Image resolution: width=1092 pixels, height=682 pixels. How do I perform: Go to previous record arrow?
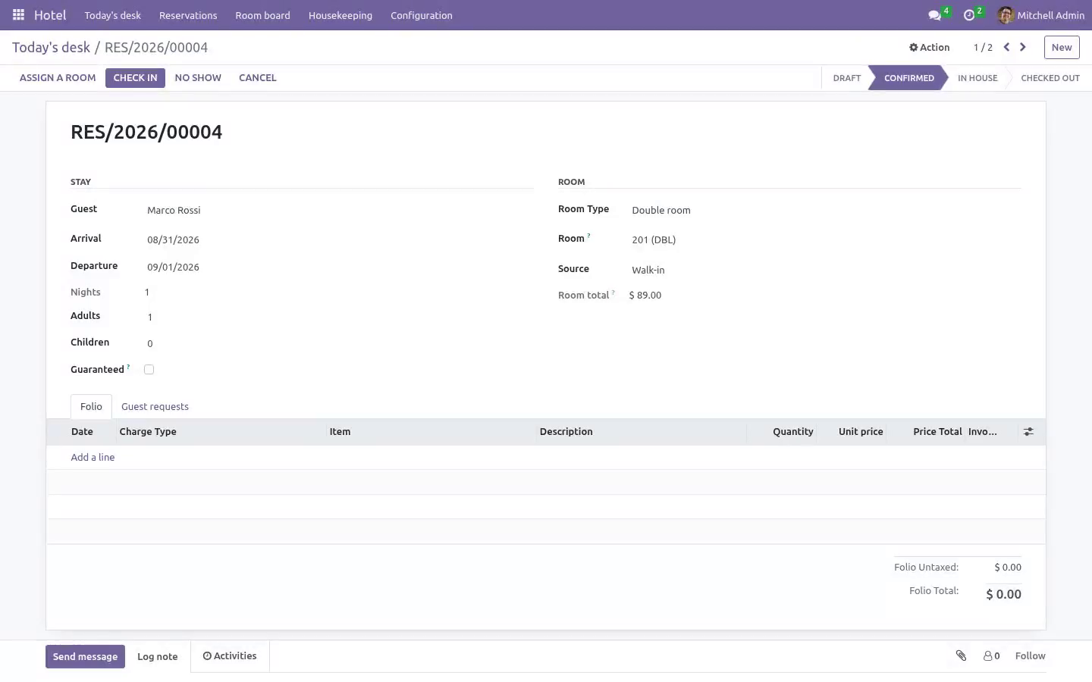pos(1006,47)
